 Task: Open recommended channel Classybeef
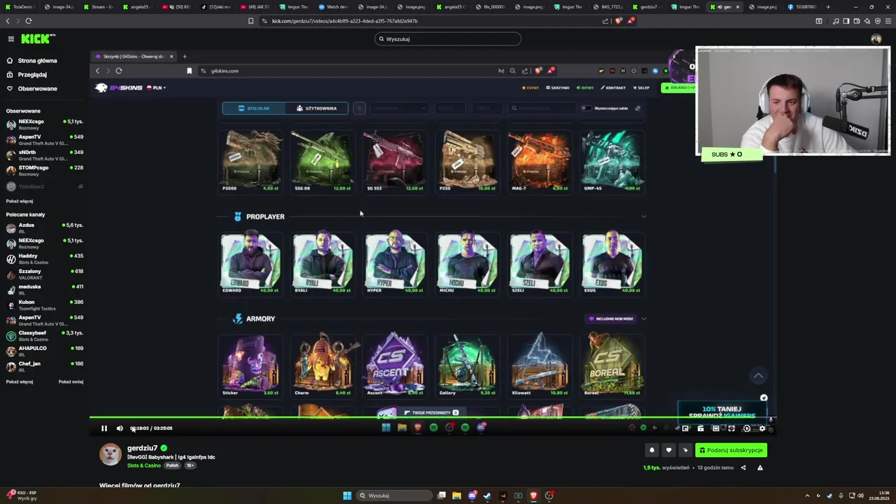[45, 336]
